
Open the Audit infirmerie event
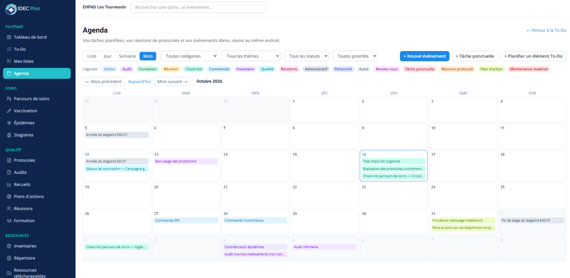pos(324,247)
